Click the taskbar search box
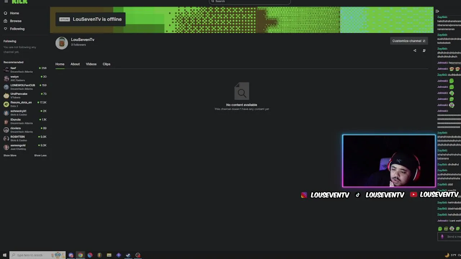The height and width of the screenshot is (259, 461). coord(37,255)
